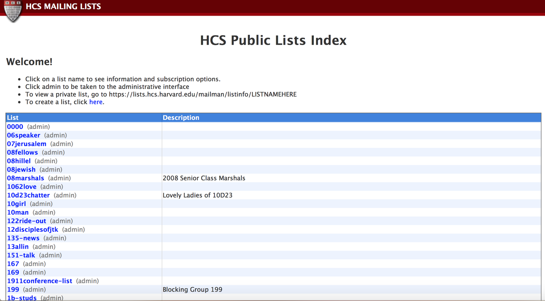Open admin for 10d23chatter
Screen dimensions: 545x301
65,195
